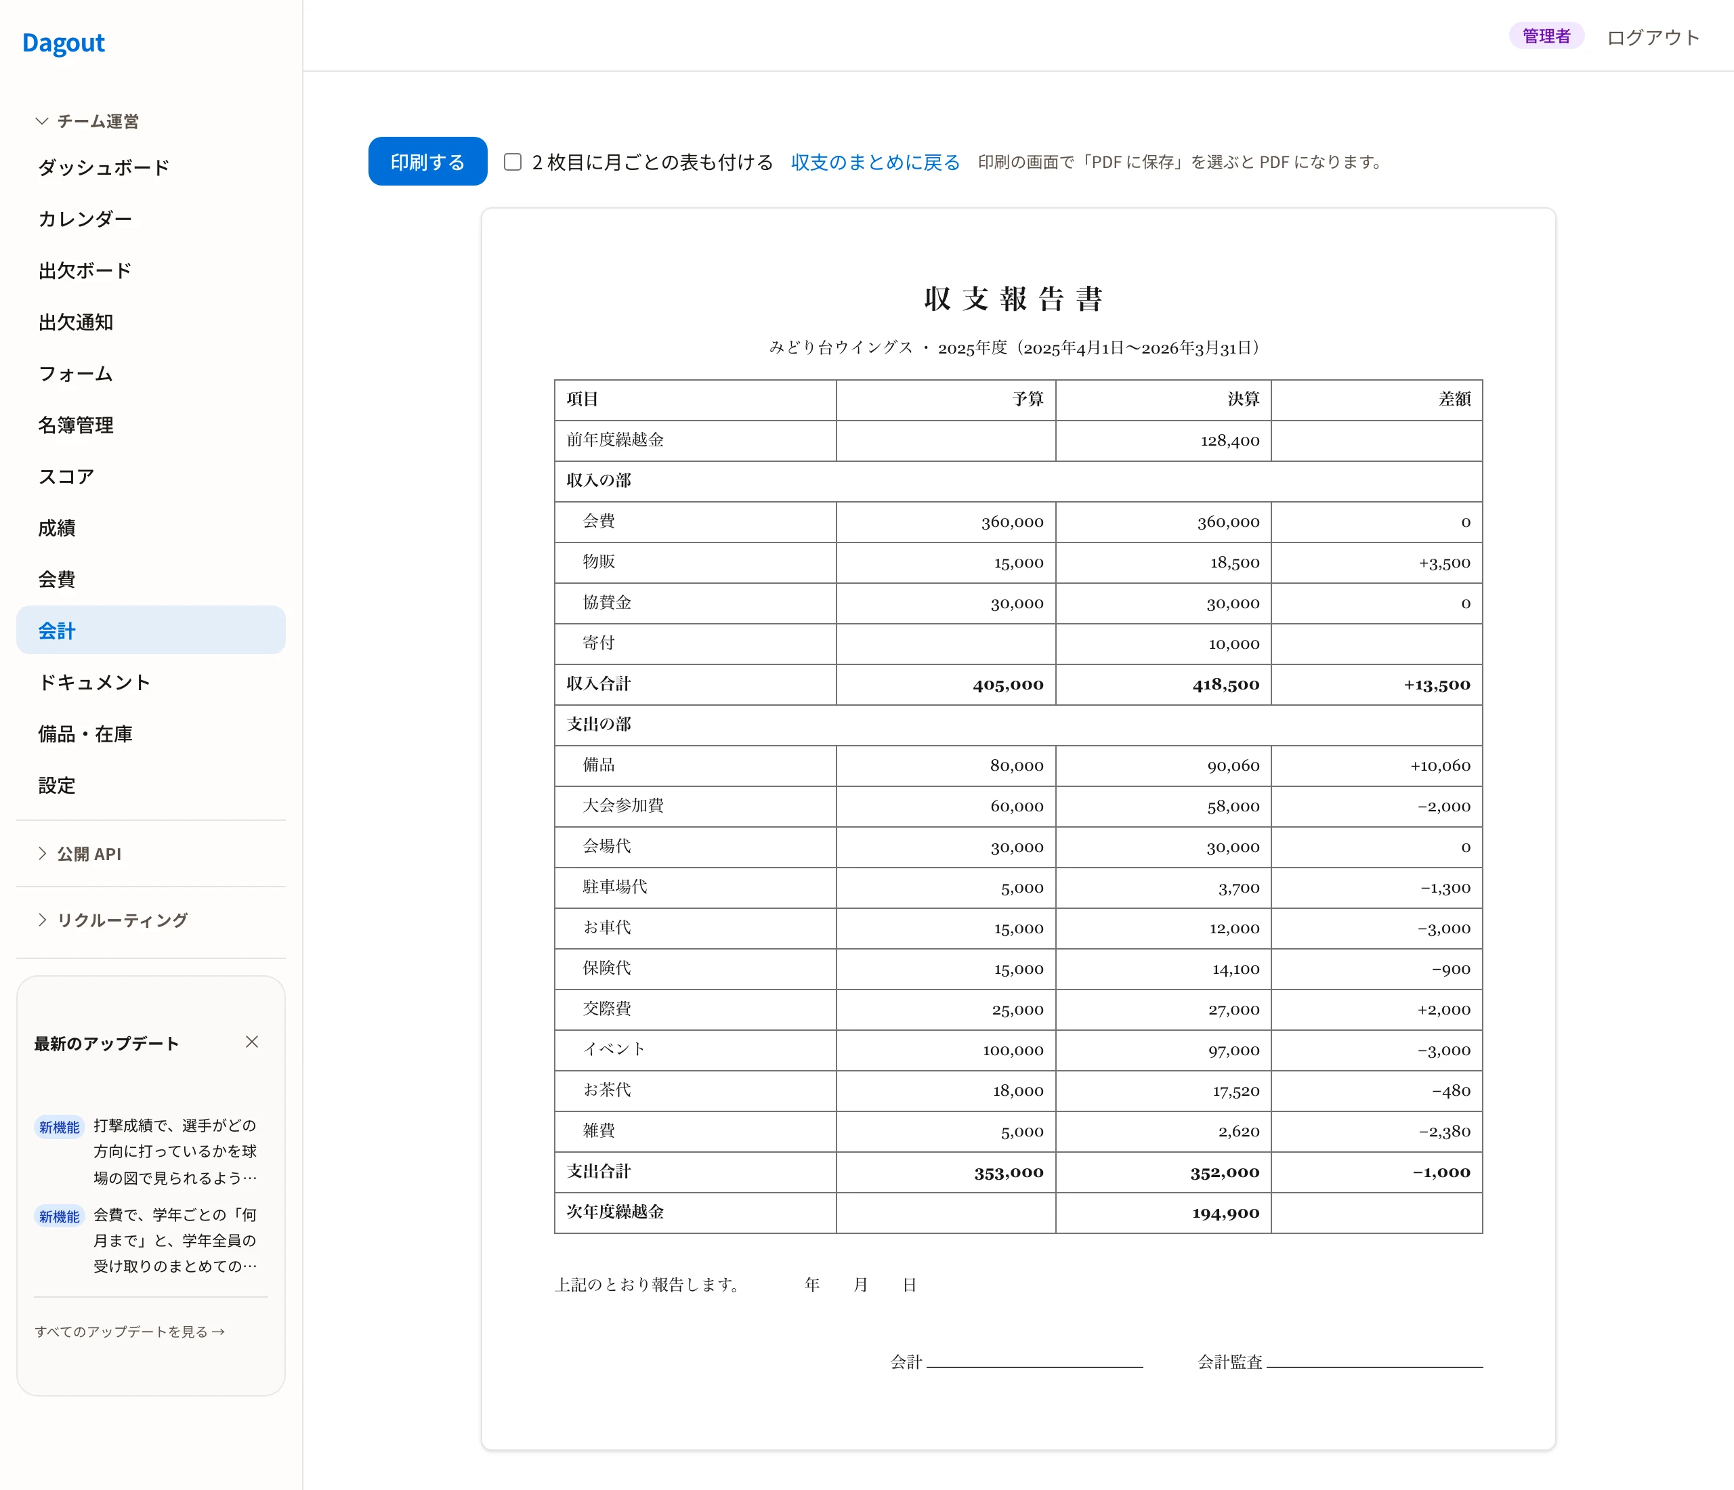The image size is (1734, 1490).
Task: Enable the 2枚目に月ごとの表も付ける checkbox
Action: [x=513, y=161]
